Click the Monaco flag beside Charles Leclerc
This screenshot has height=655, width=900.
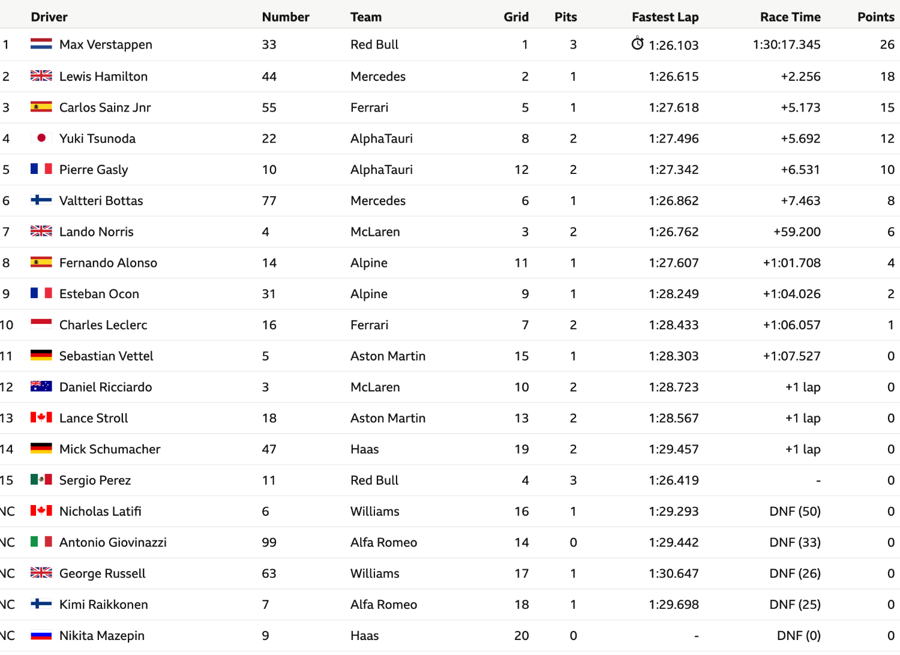41,324
